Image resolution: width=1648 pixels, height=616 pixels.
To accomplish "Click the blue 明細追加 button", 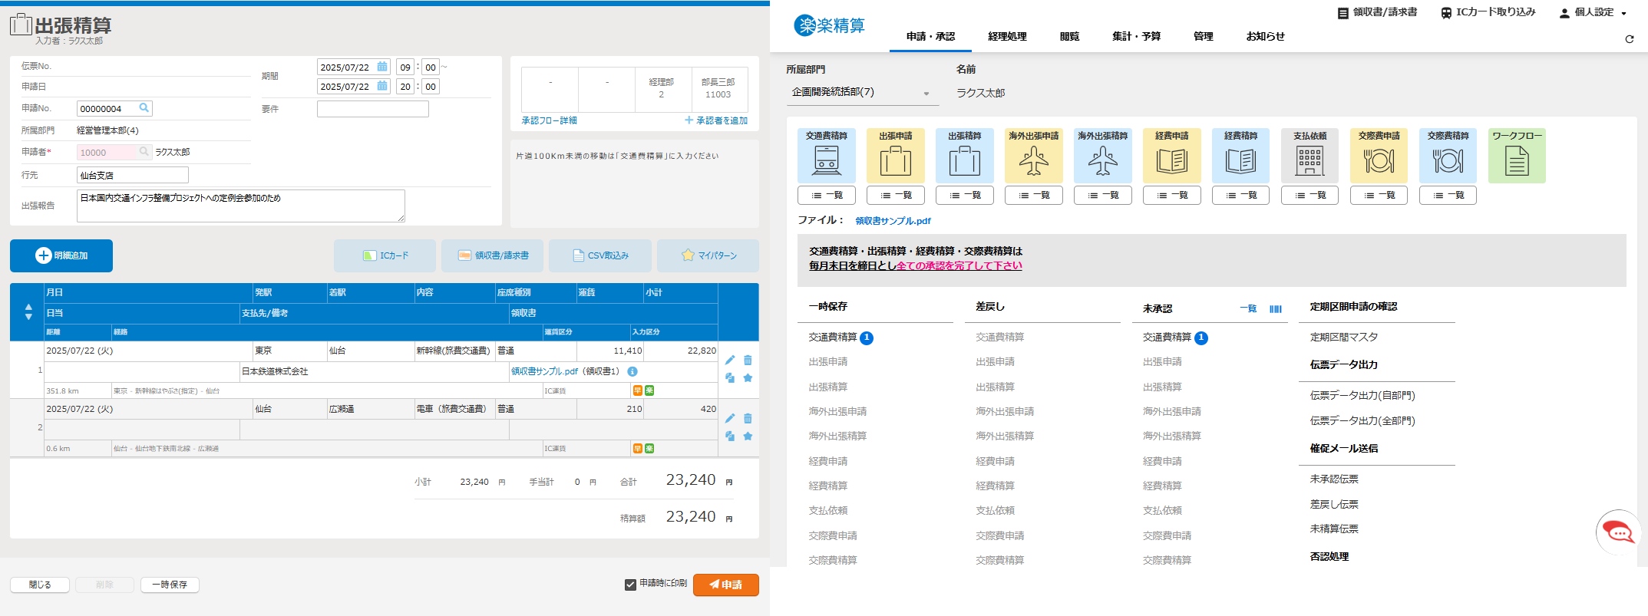I will click(61, 255).
